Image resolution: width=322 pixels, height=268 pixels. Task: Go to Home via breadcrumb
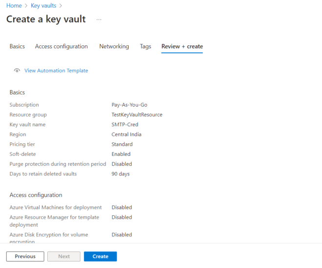[x=14, y=6]
